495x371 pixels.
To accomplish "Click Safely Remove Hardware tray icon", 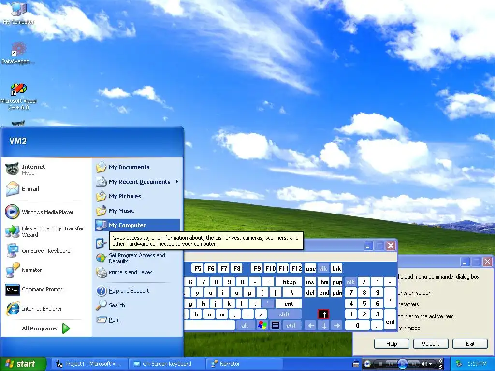I will (459, 364).
